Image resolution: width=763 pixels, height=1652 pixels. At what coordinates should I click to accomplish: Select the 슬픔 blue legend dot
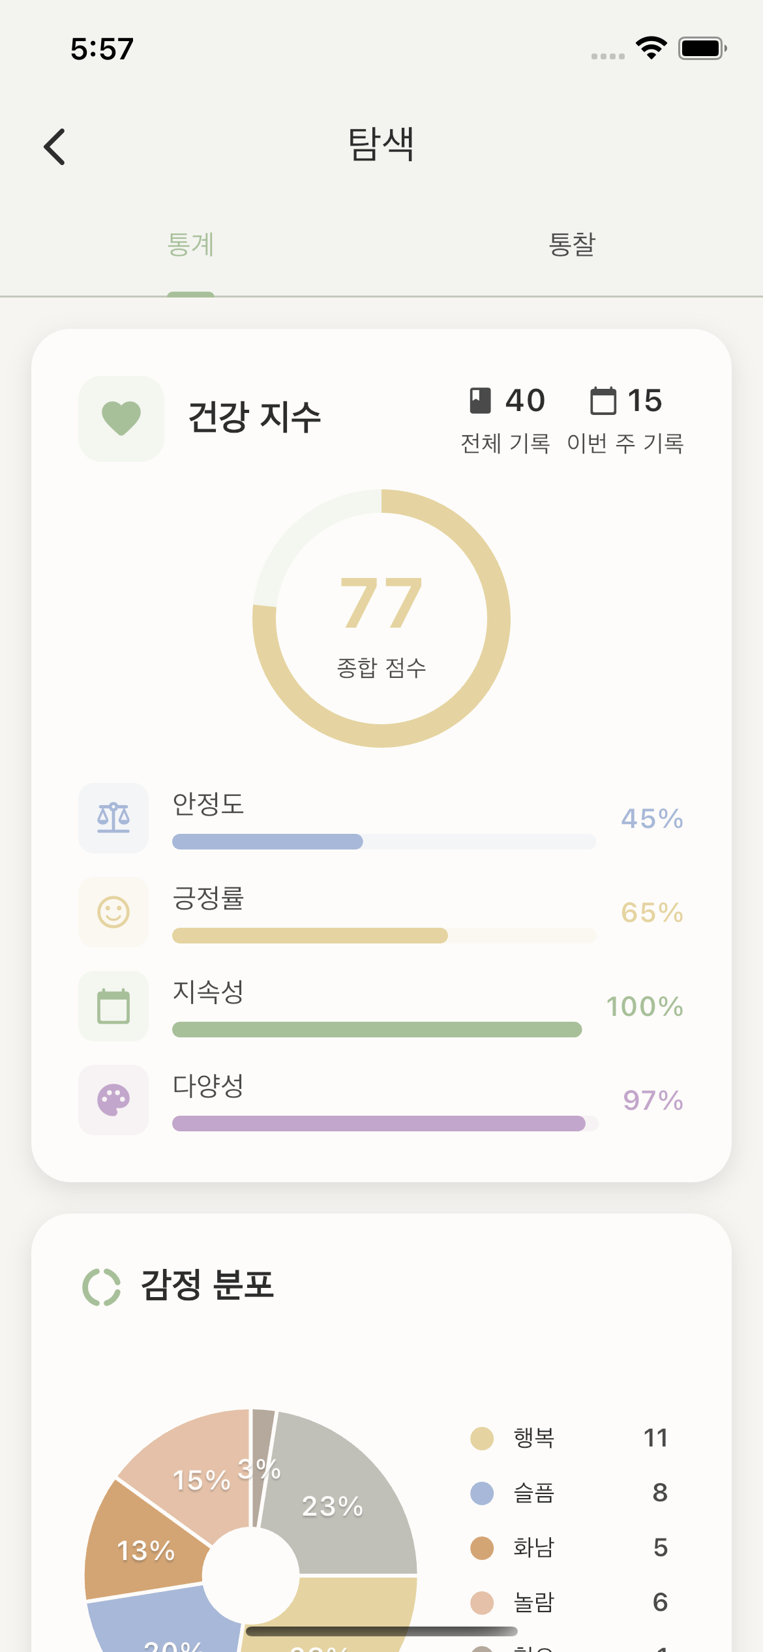tap(482, 1493)
